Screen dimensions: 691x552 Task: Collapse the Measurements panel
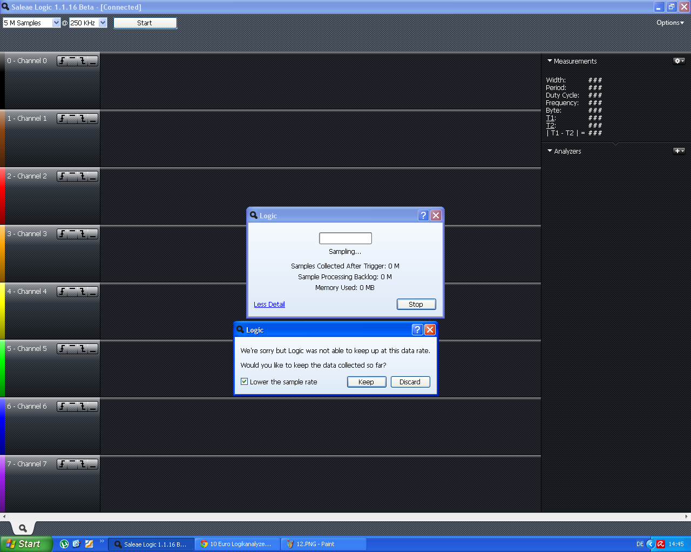550,61
